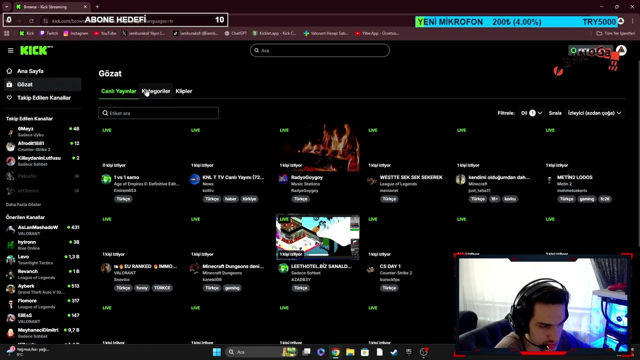Click the fc26 tag under METİN2 LODOS

click(x=605, y=199)
